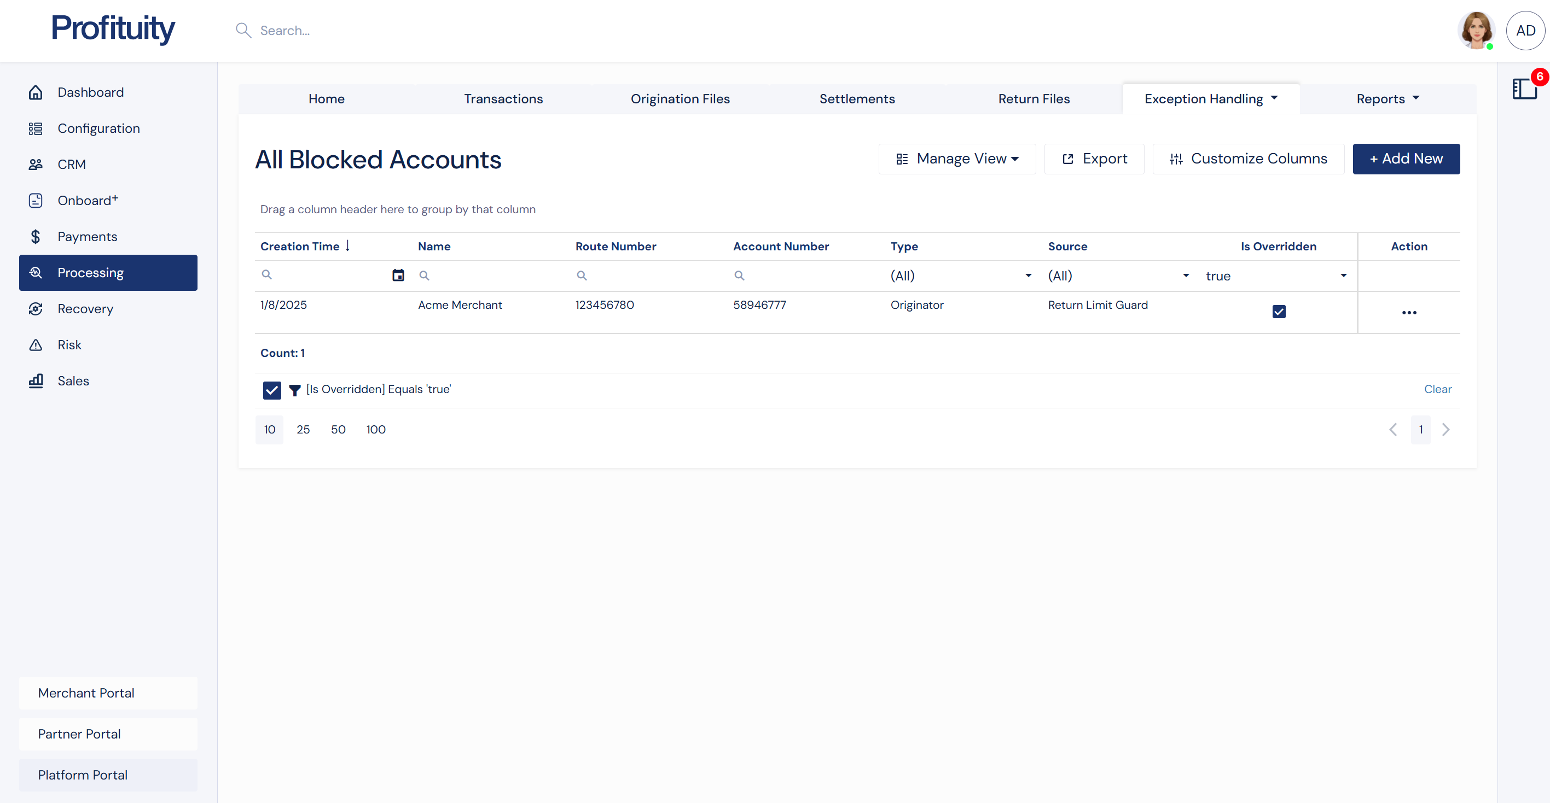Click the Sales chart icon in the sidebar
This screenshot has height=803, width=1550.
[36, 380]
